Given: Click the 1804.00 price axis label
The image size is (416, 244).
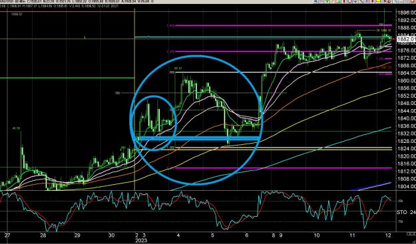Looking at the screenshot, I should (406, 186).
